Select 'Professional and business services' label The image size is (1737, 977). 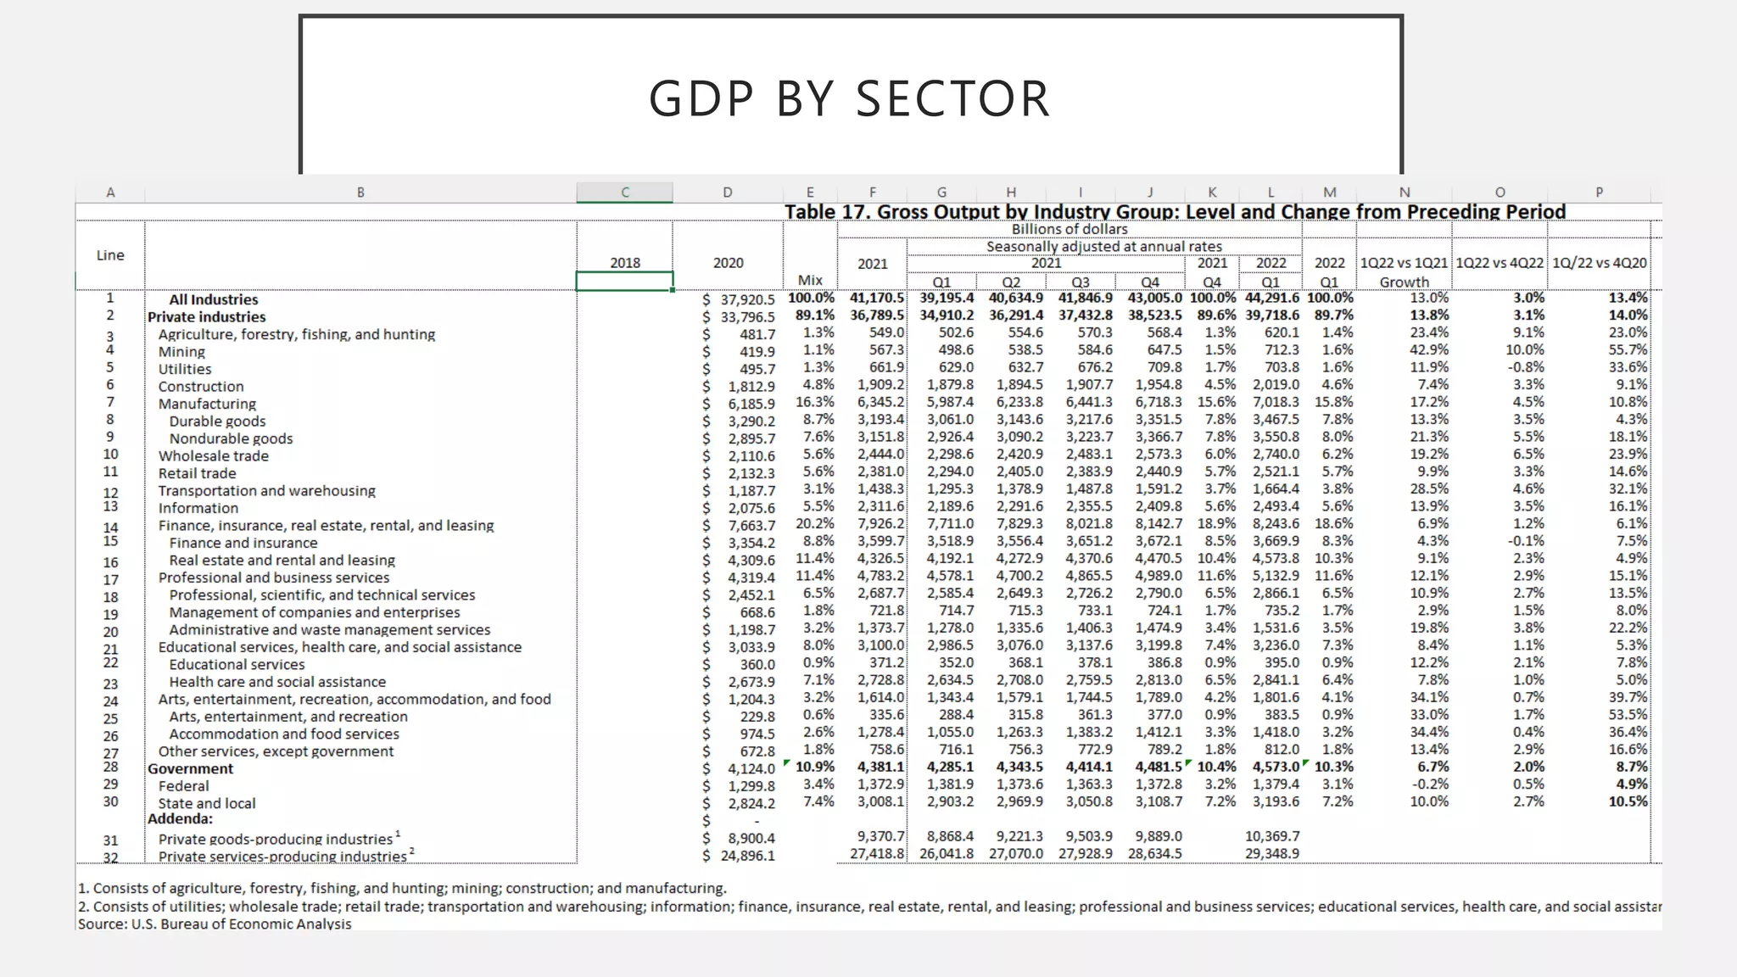[274, 578]
